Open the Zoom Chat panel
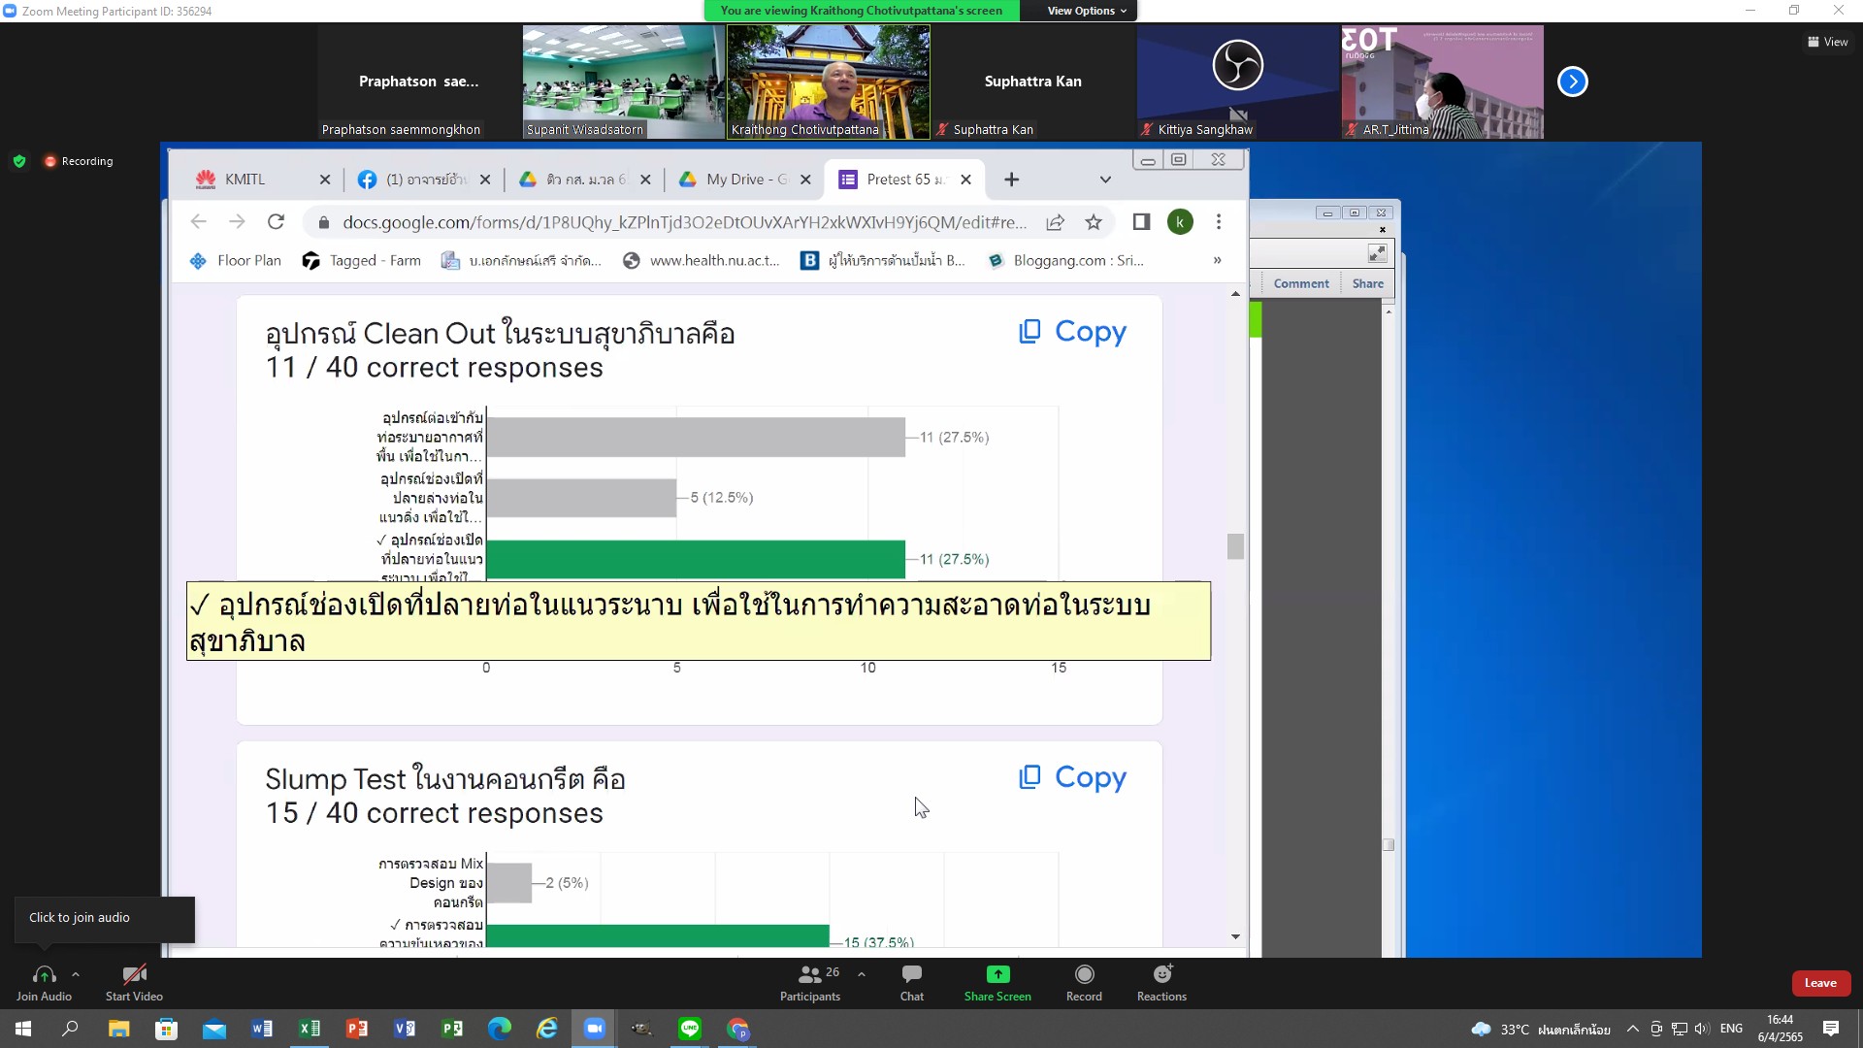 tap(911, 981)
